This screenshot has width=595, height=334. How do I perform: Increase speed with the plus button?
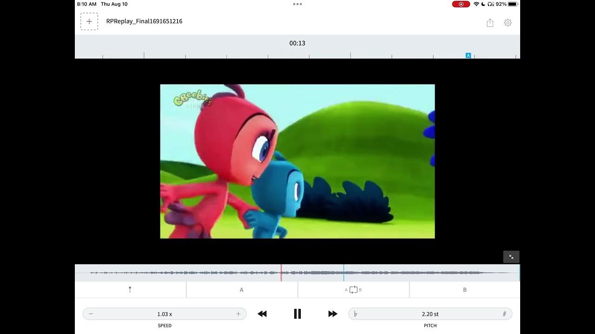click(x=238, y=314)
